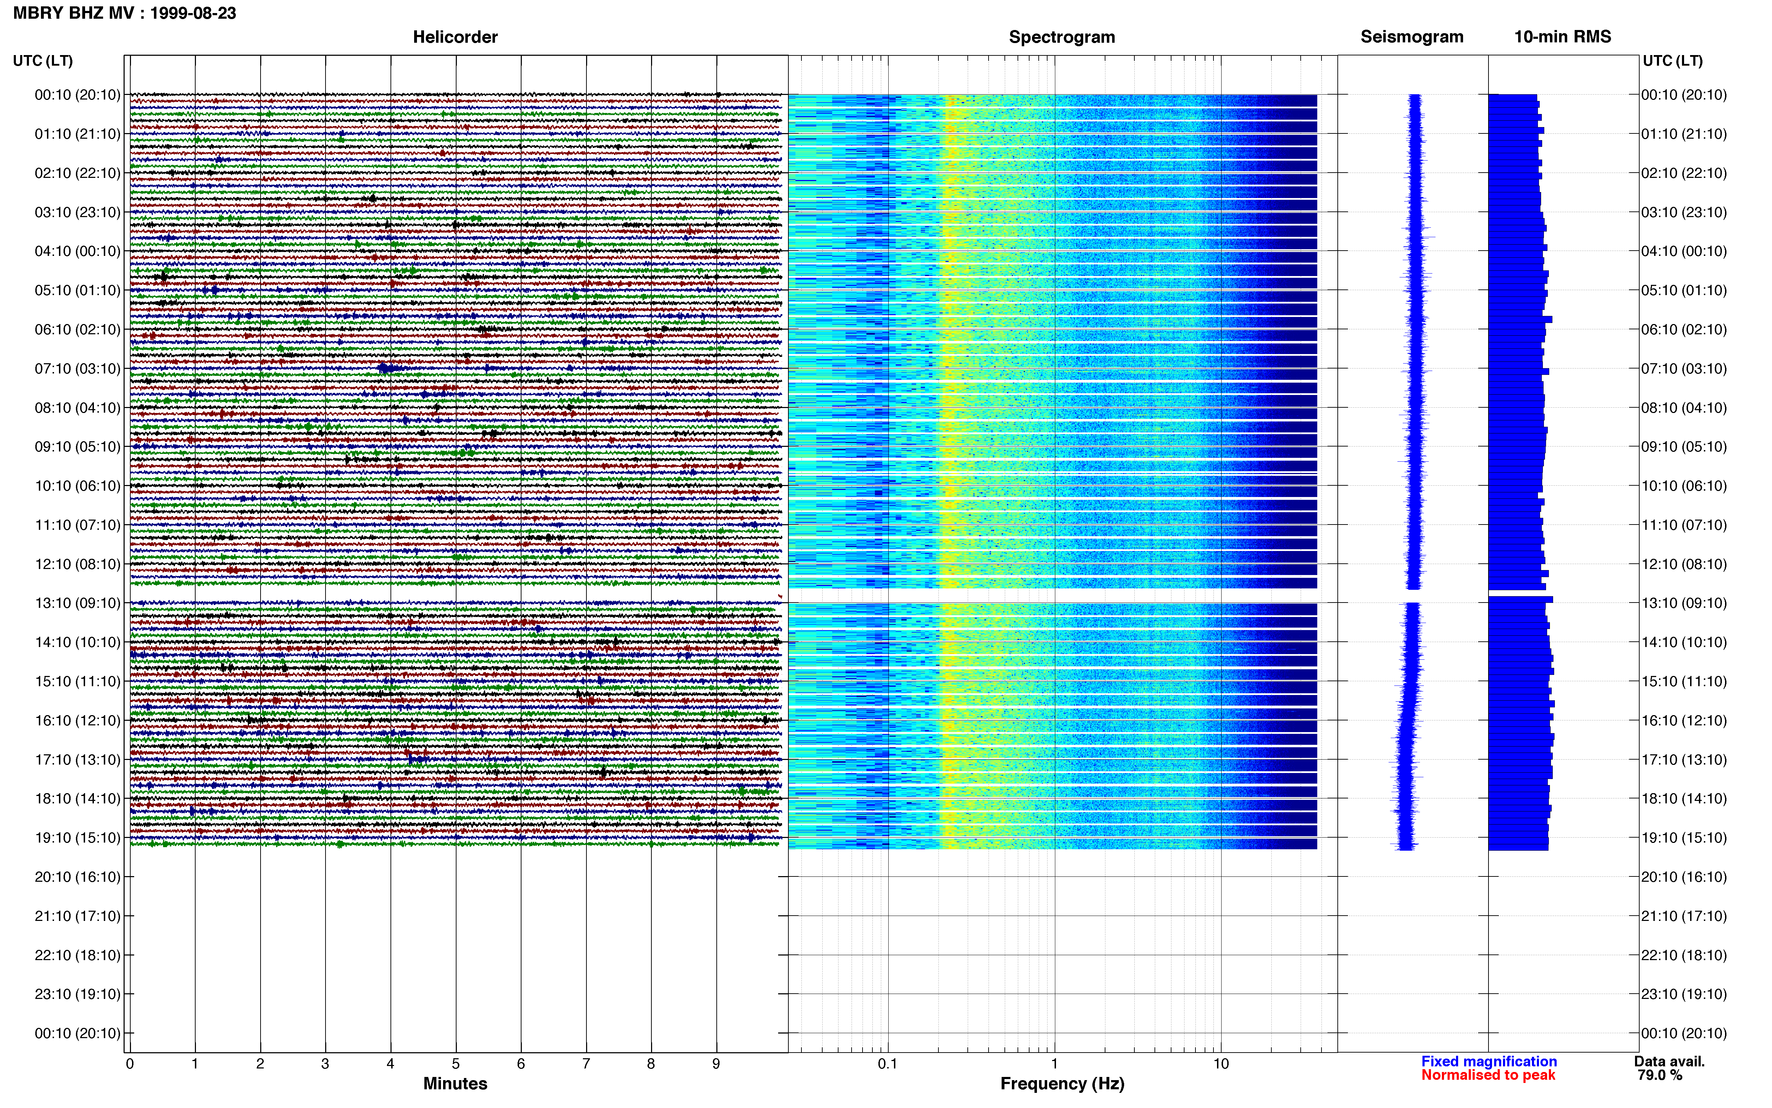Click the Seismogram panel heading
This screenshot has height=1108, width=1772.
[1412, 37]
